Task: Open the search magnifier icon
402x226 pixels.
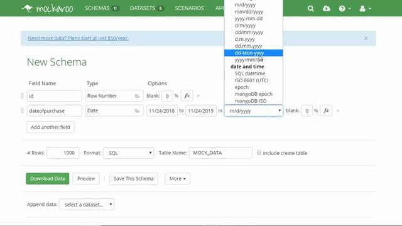Action: click(x=311, y=8)
